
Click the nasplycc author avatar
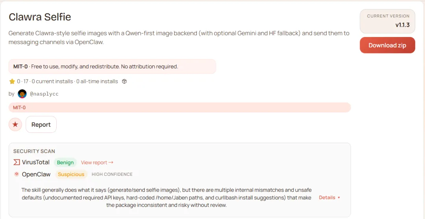(22, 94)
